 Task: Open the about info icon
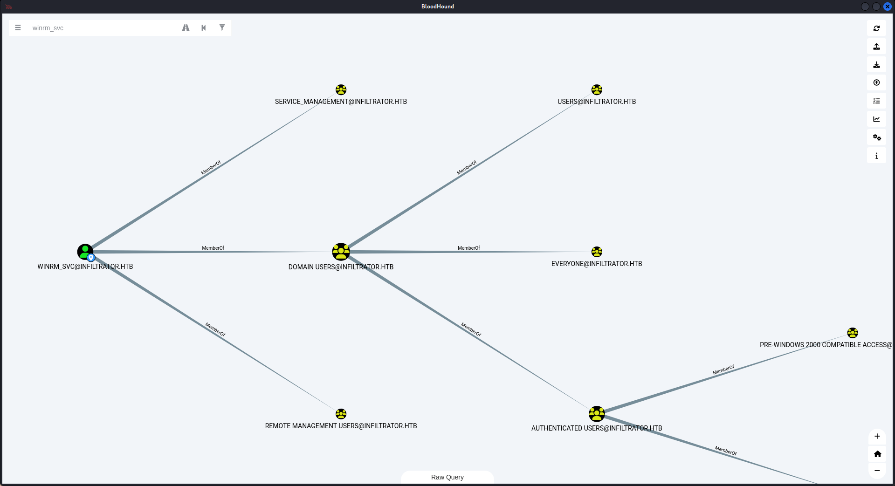[876, 156]
